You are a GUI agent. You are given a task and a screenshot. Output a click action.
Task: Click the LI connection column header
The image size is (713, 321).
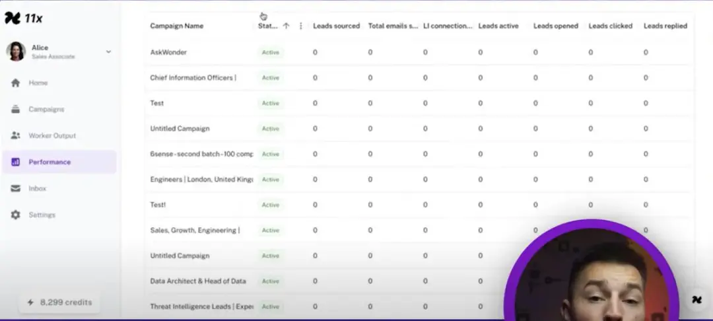coord(448,26)
